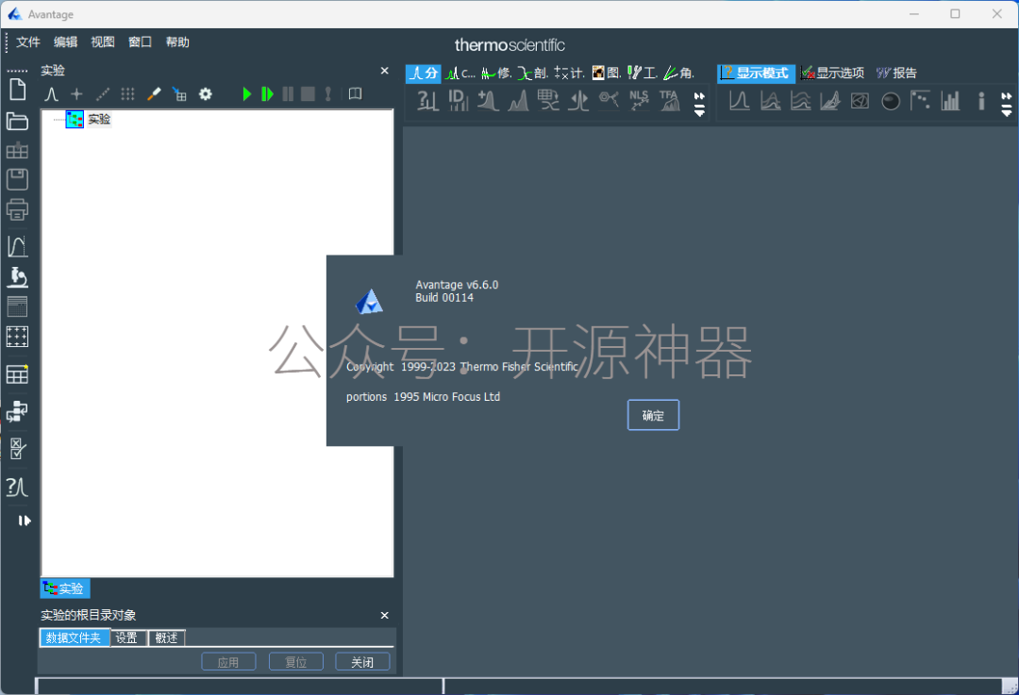Close the 实验的根目录对象 panel
Screen dimensions: 1019x695
[384, 615]
